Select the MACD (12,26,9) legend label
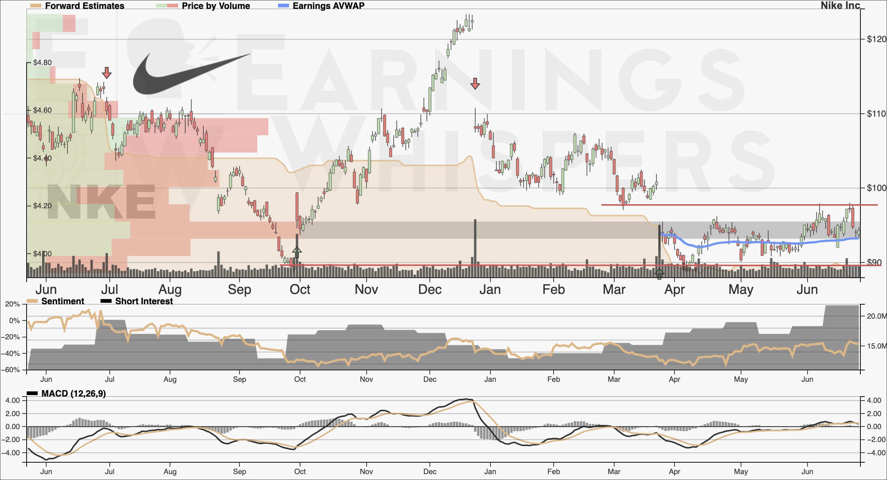887x480 pixels. click(74, 394)
